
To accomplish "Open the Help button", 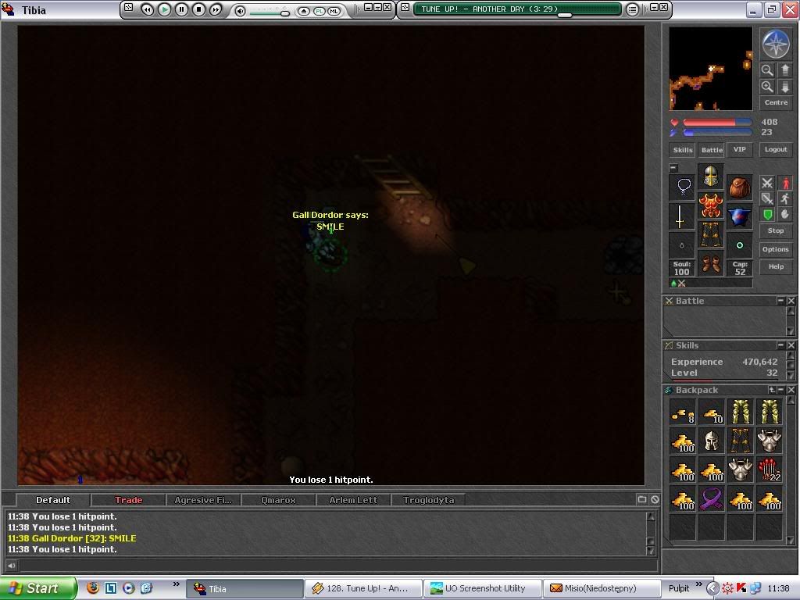I will pos(776,267).
